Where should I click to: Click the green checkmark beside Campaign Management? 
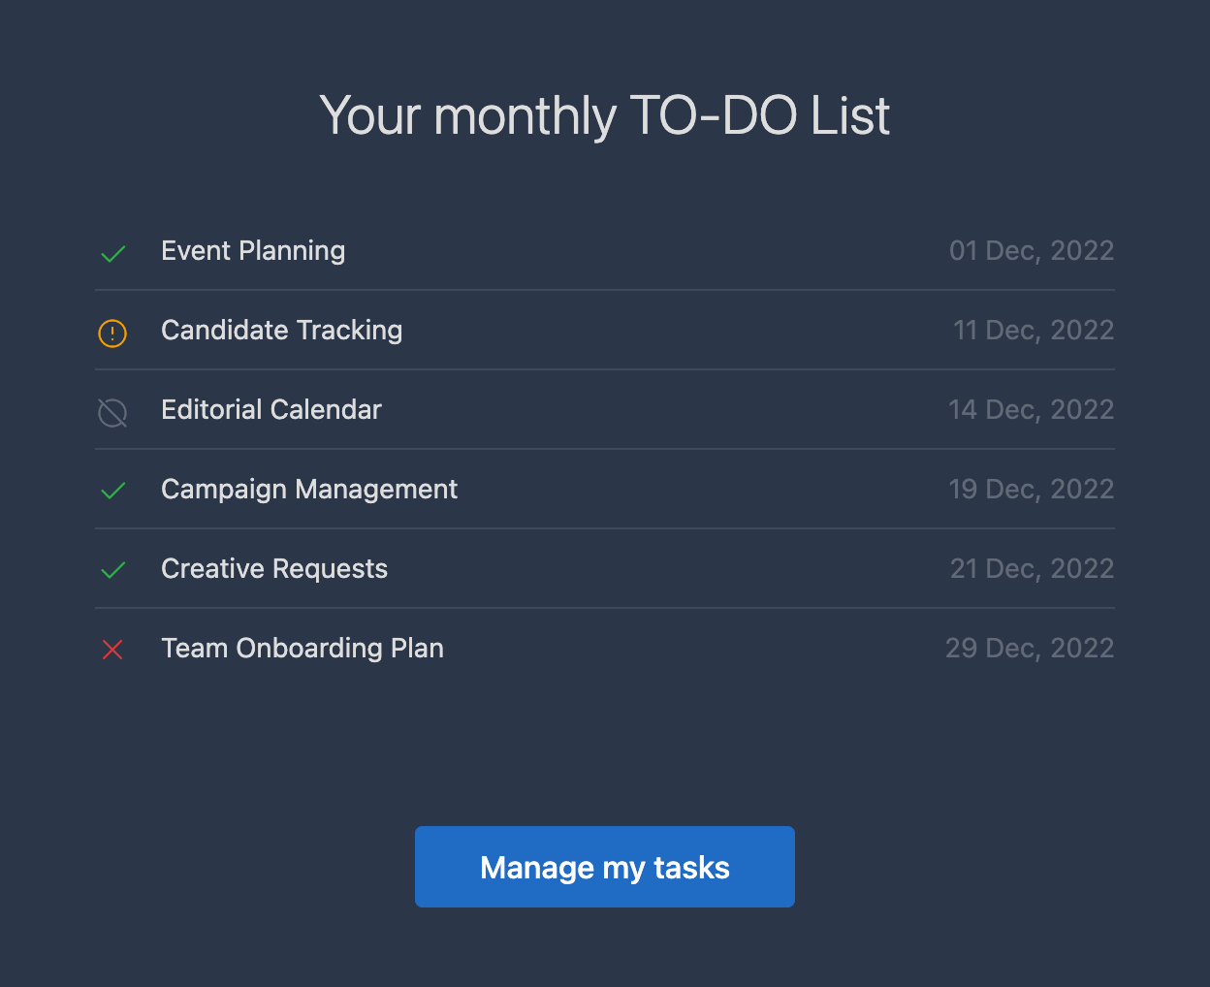pyautogui.click(x=113, y=491)
